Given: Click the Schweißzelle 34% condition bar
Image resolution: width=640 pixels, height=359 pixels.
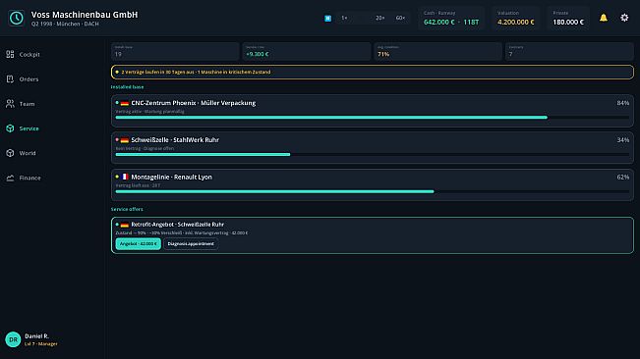Looking at the screenshot, I should point(373,154).
